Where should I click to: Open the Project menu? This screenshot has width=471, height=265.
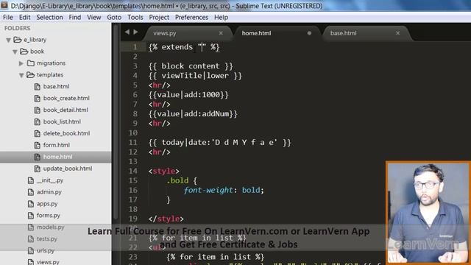point(159,18)
